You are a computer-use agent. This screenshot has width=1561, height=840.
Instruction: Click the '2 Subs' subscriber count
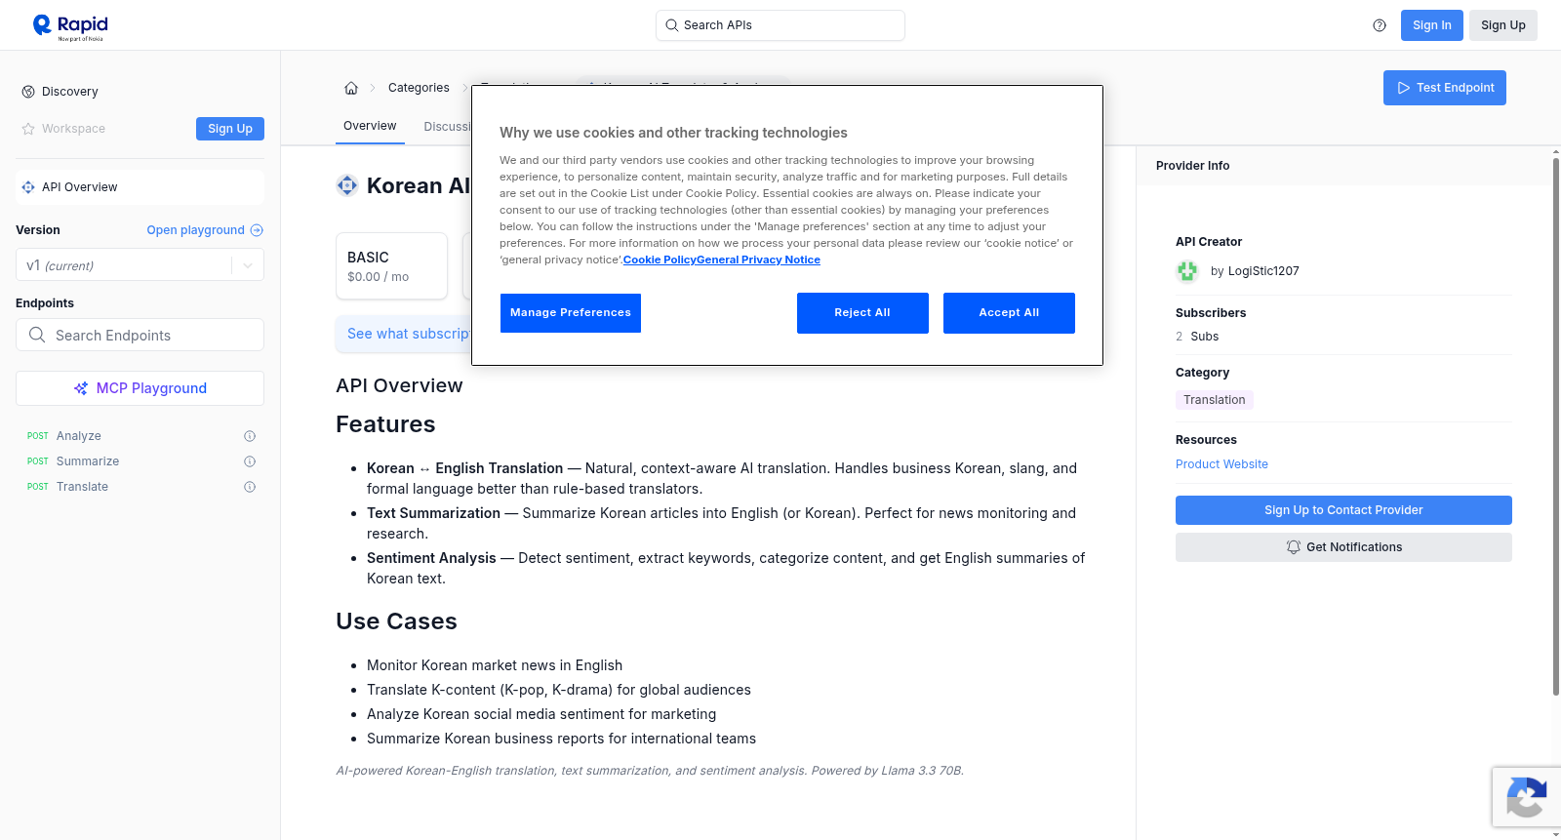(x=1197, y=337)
